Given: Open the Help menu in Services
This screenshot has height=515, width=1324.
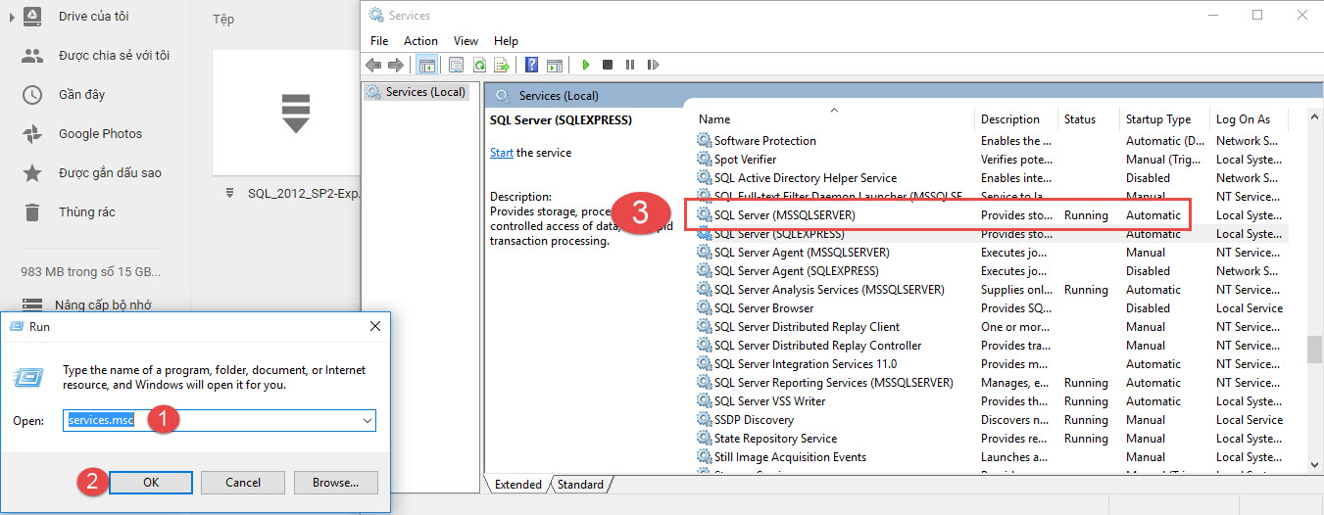Looking at the screenshot, I should click(506, 41).
